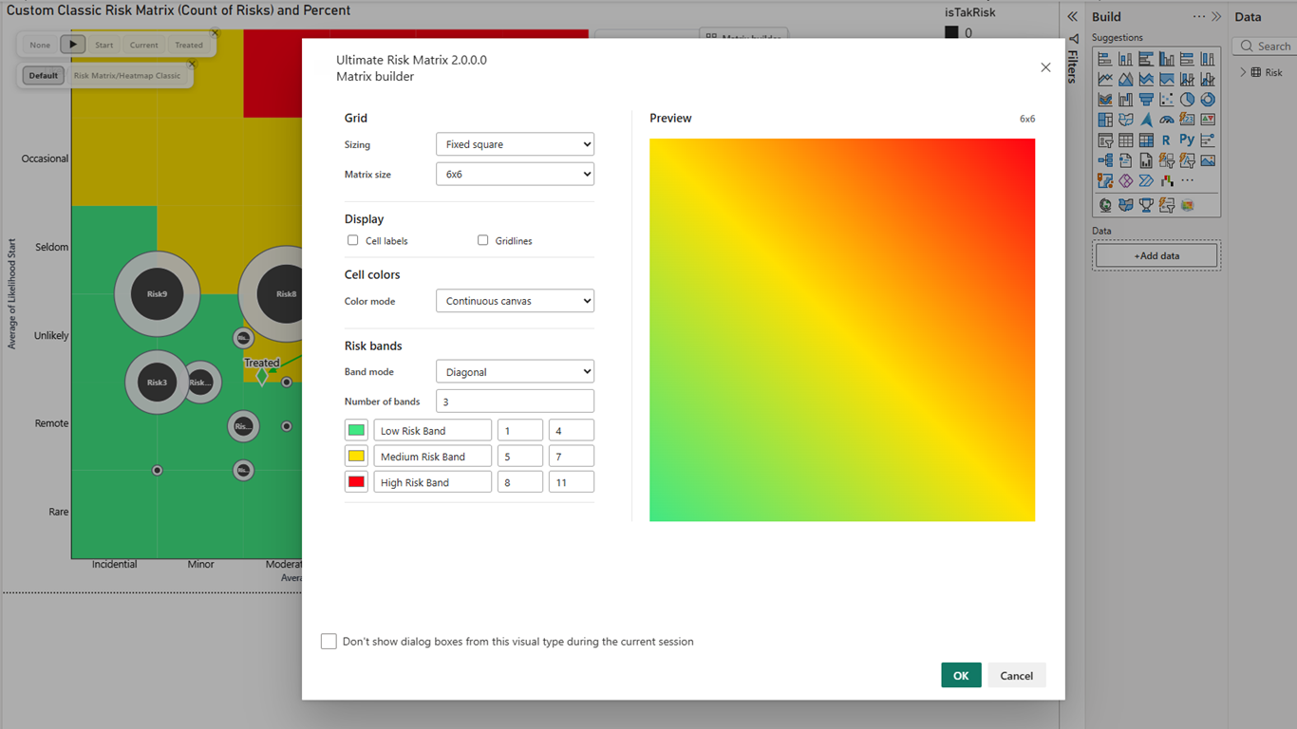
Task: Close the Matrix builder dialog
Action: [1045, 67]
